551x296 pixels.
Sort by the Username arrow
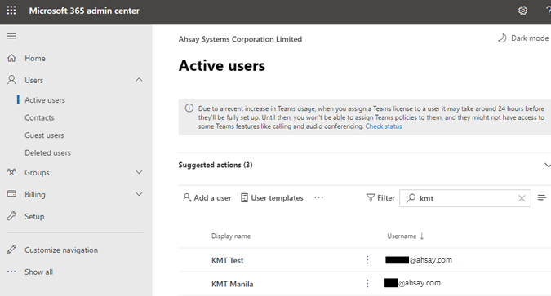(422, 236)
